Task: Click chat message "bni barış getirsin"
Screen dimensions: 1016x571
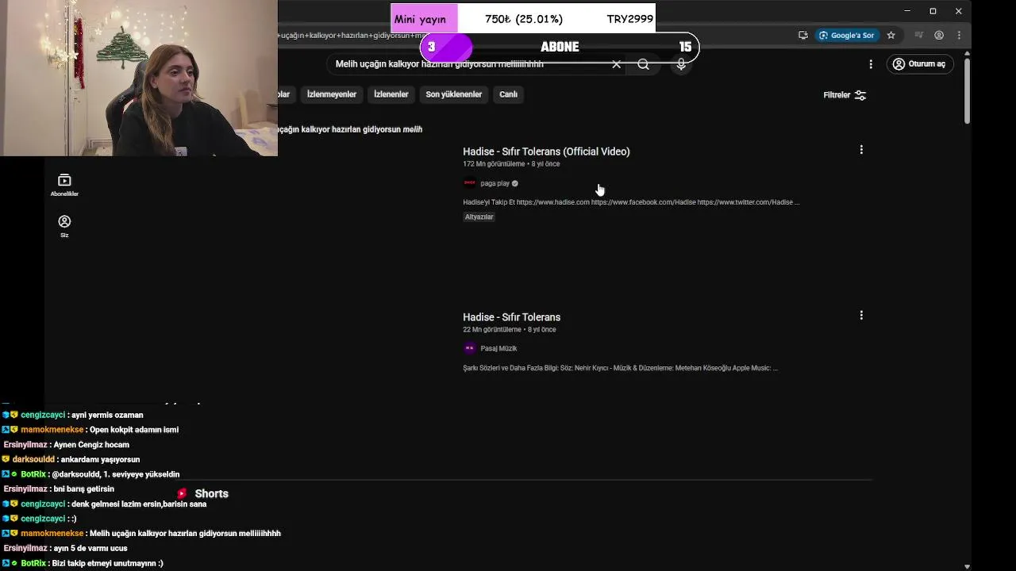Action: (x=83, y=489)
